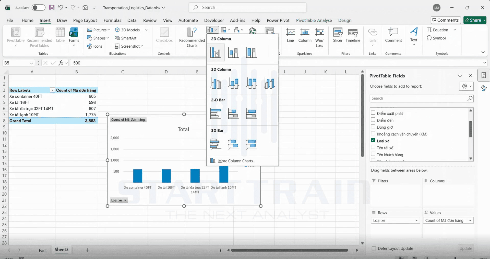Open Recommended Charts
This screenshot has height=259, width=490.
click(192, 37)
